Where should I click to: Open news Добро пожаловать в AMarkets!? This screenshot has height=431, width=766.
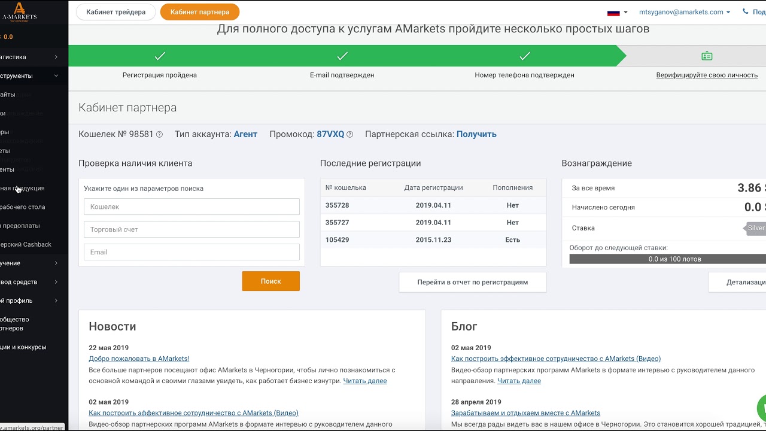[x=139, y=359]
